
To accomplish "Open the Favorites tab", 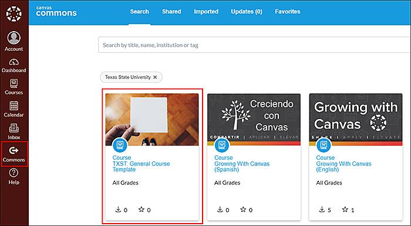I will (x=288, y=12).
